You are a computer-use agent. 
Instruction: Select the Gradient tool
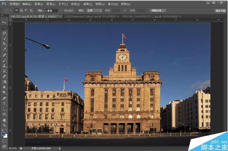click(x=4, y=82)
